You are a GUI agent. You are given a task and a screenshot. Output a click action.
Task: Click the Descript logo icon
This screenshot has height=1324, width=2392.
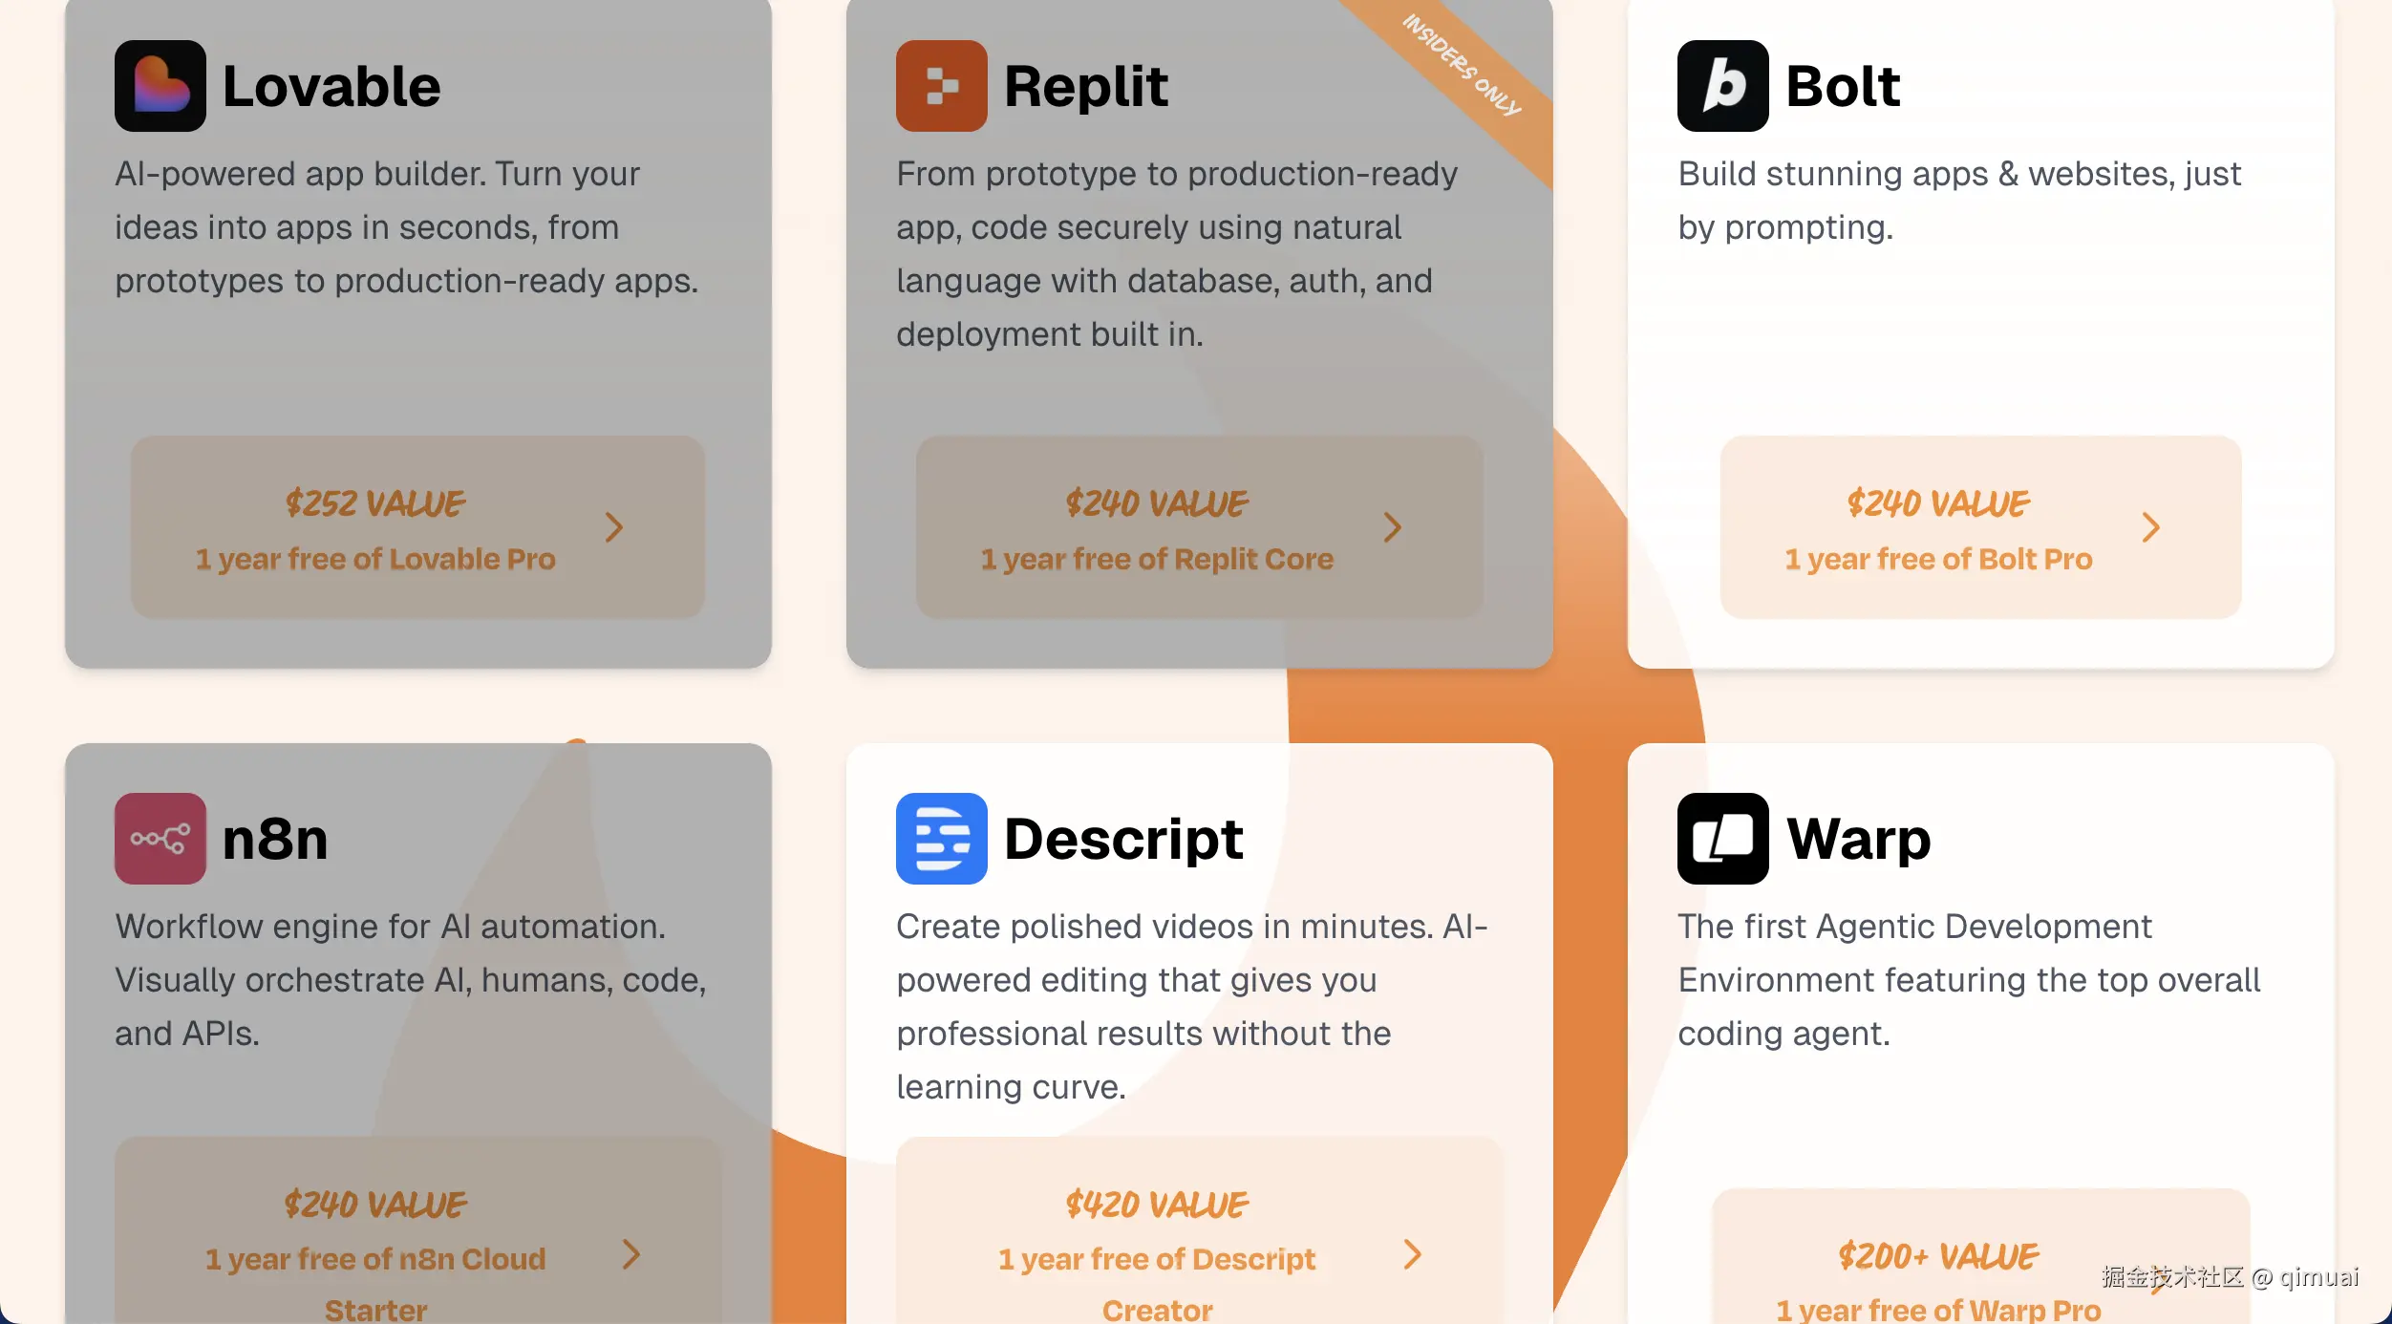click(941, 838)
